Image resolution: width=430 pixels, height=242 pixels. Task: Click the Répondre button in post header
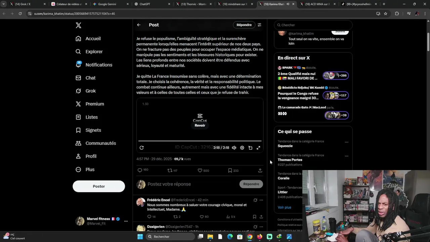(244, 25)
